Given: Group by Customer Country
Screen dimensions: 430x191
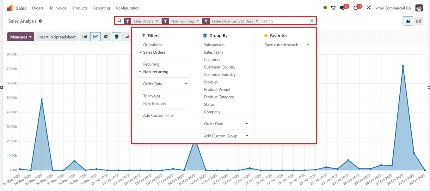Looking at the screenshot, I should pos(220,67).
